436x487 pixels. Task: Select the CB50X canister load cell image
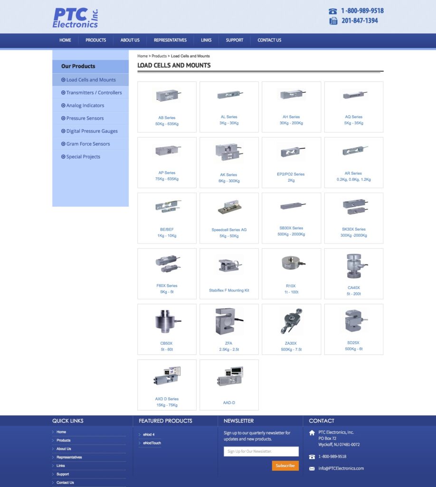[x=167, y=321]
